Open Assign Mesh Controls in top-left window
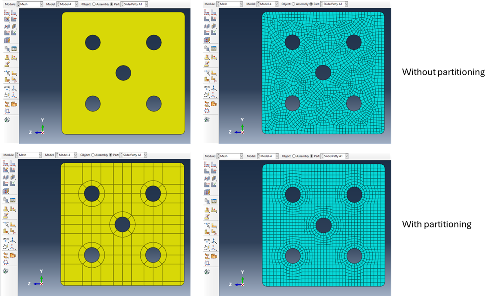Image resolution: width=491 pixels, height=296 pixels. 7,26
